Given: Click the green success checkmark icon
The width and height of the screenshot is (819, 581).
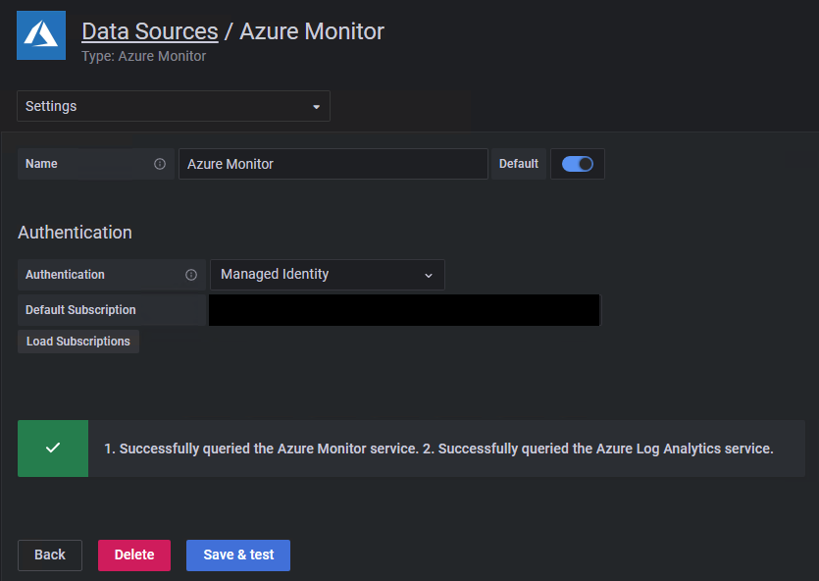Looking at the screenshot, I should click(x=52, y=449).
